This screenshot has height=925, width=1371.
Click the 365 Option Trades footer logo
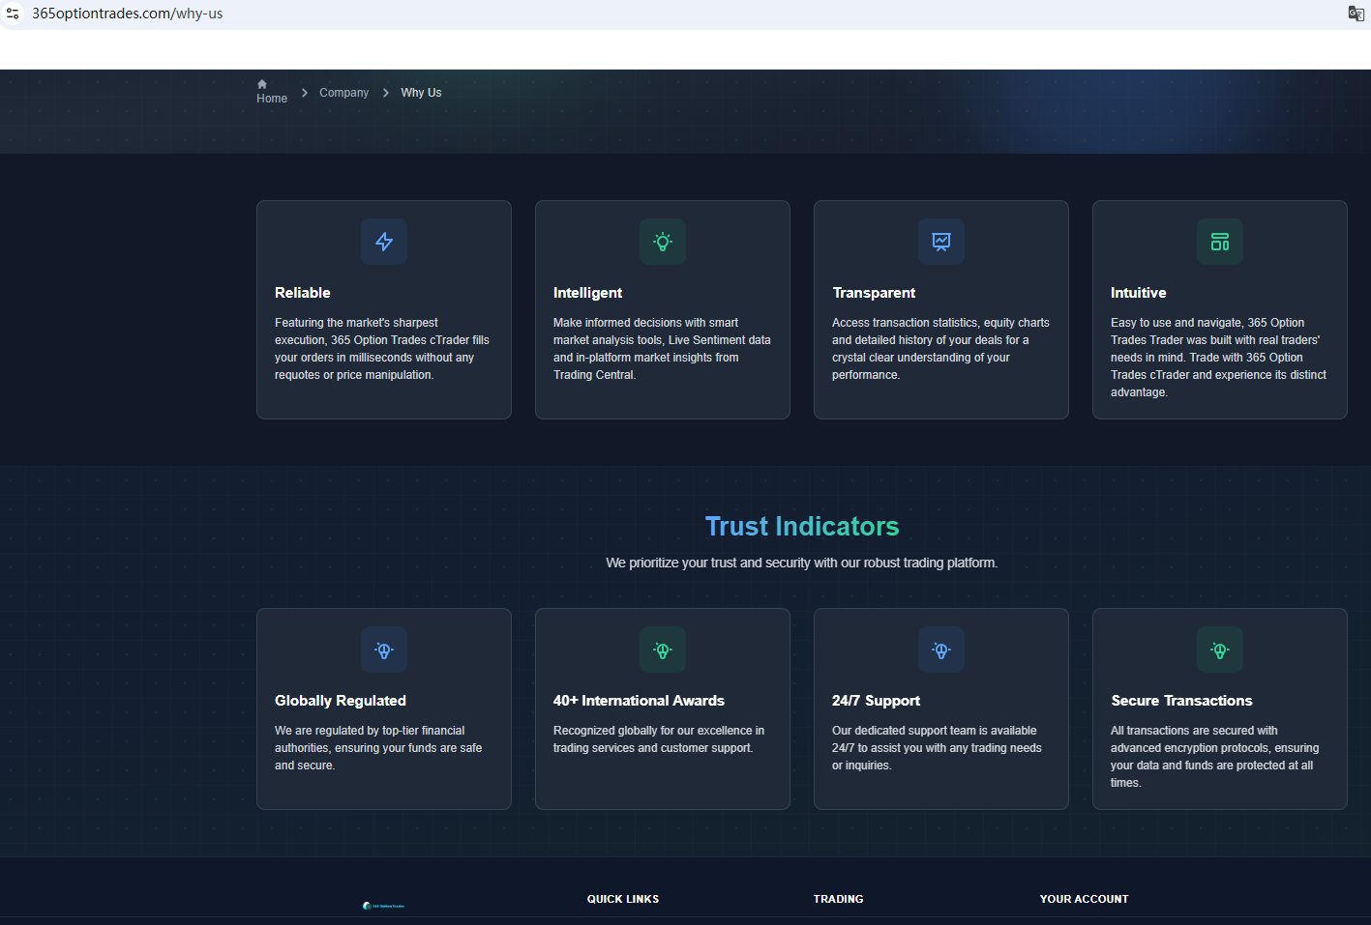pyautogui.click(x=383, y=906)
